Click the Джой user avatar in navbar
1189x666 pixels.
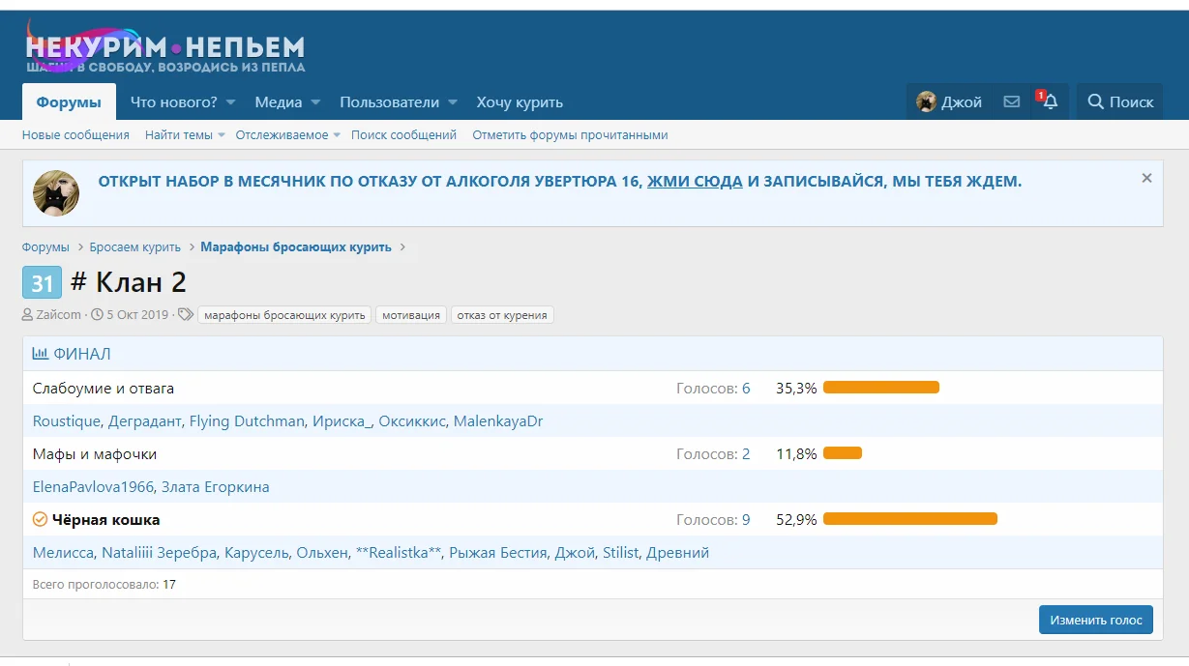927,101
